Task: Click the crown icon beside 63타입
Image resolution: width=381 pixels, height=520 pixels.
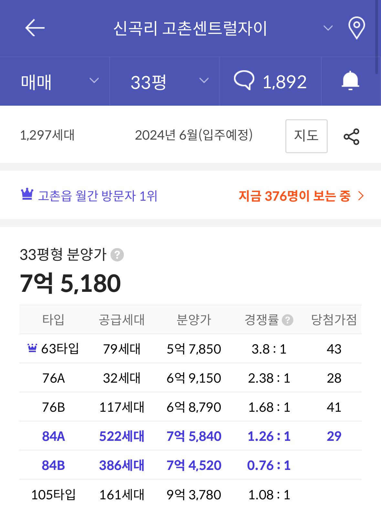Action: coord(32,348)
